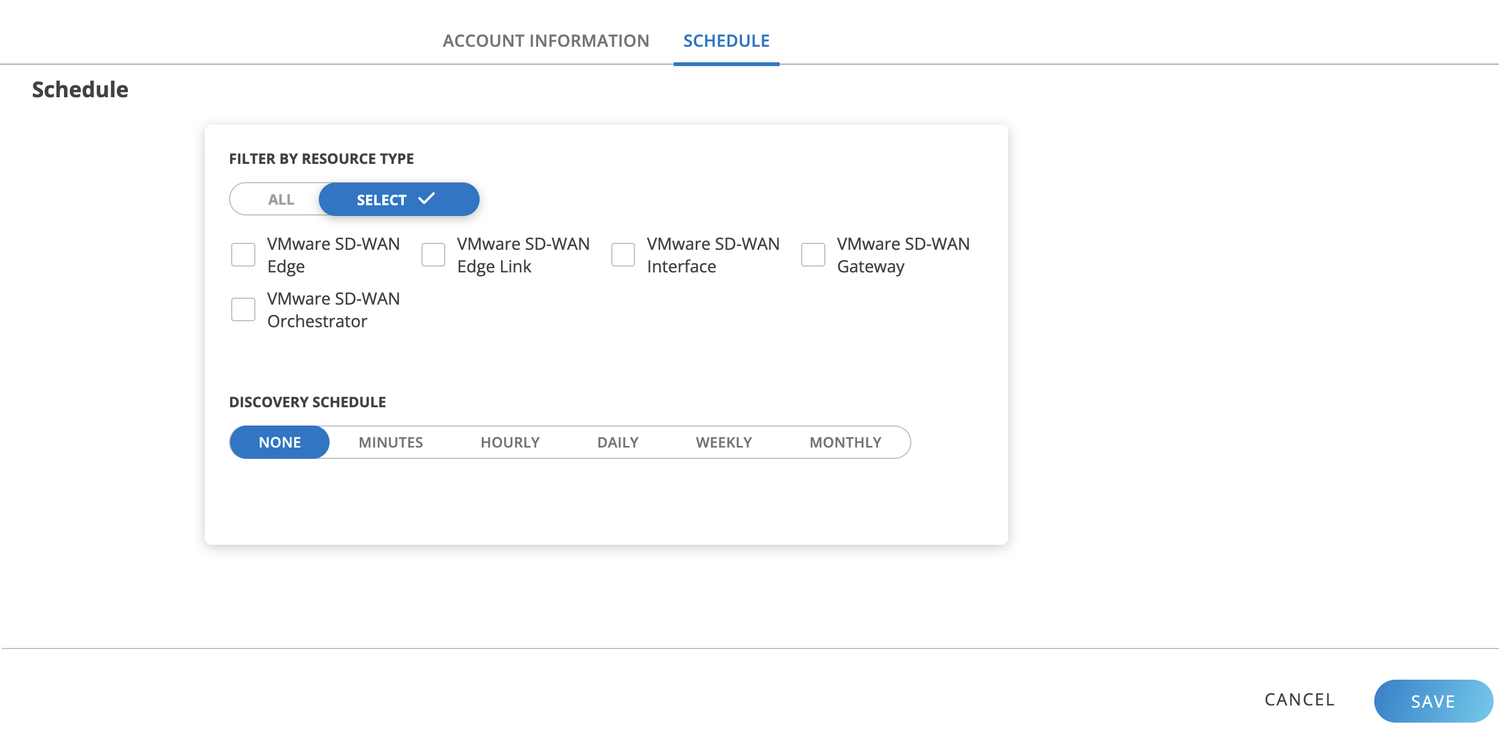Click the VMware SD-WAN Orchestrator label
This screenshot has height=735, width=1499.
click(x=333, y=310)
